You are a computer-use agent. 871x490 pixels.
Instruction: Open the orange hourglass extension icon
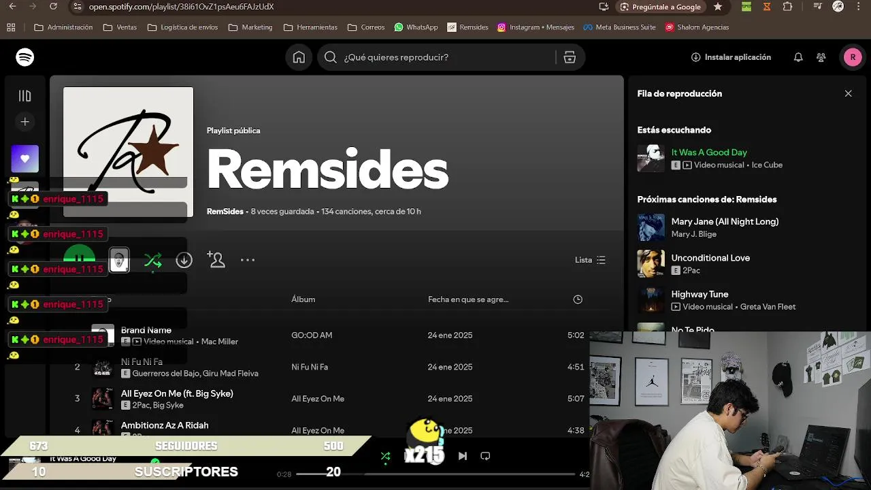767,7
